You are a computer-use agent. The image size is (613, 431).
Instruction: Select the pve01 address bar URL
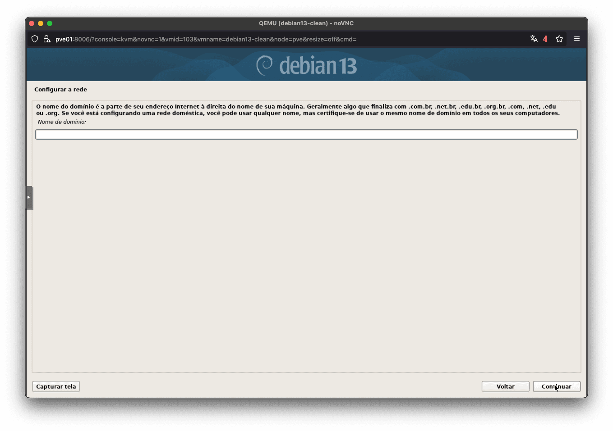(206, 39)
